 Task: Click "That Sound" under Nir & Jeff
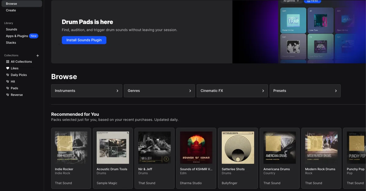point(147,183)
